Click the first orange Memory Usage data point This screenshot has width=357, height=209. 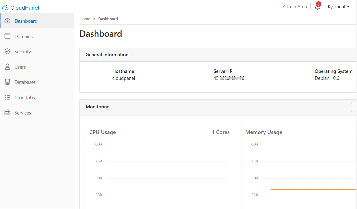click(271, 190)
